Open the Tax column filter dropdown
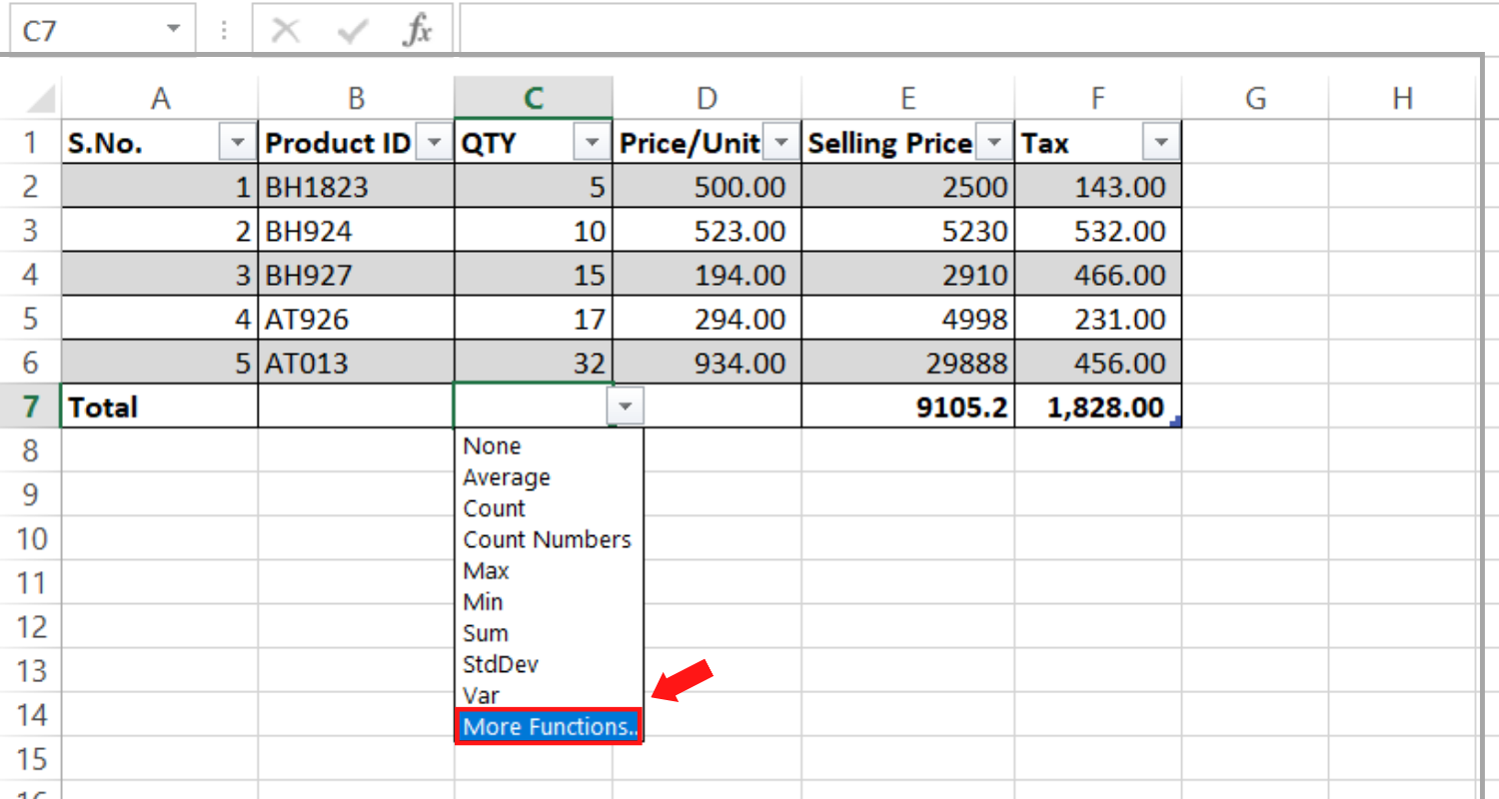This screenshot has width=1499, height=799. pyautogui.click(x=1160, y=143)
